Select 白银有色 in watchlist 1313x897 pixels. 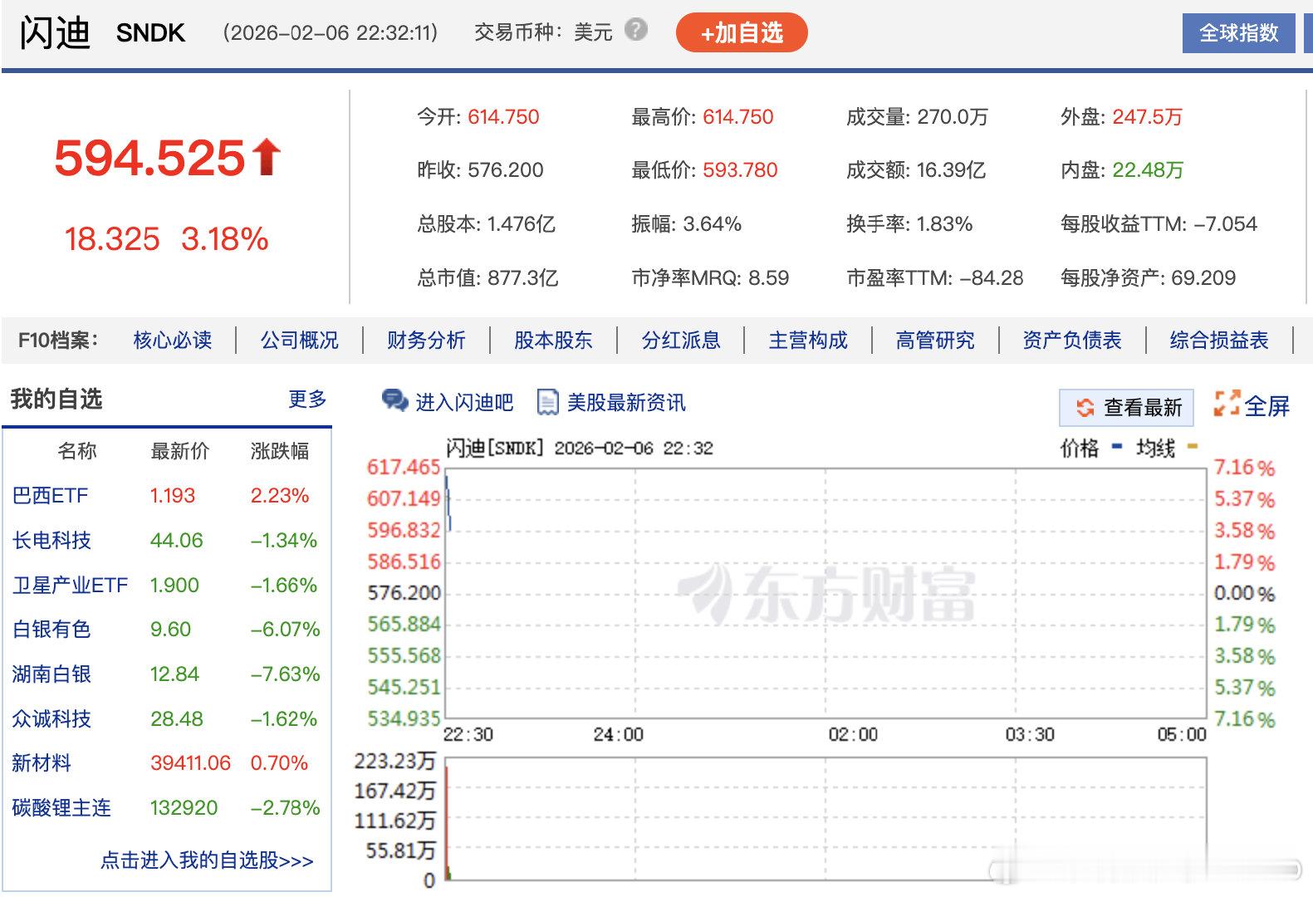point(51,630)
